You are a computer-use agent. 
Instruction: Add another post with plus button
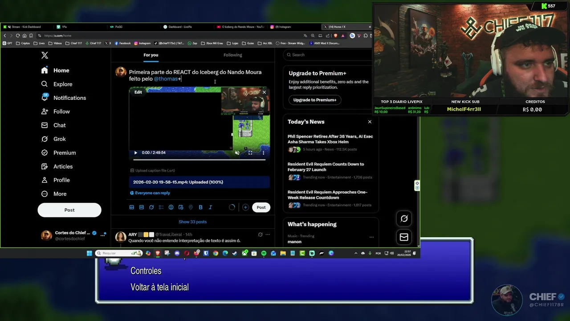tap(245, 207)
